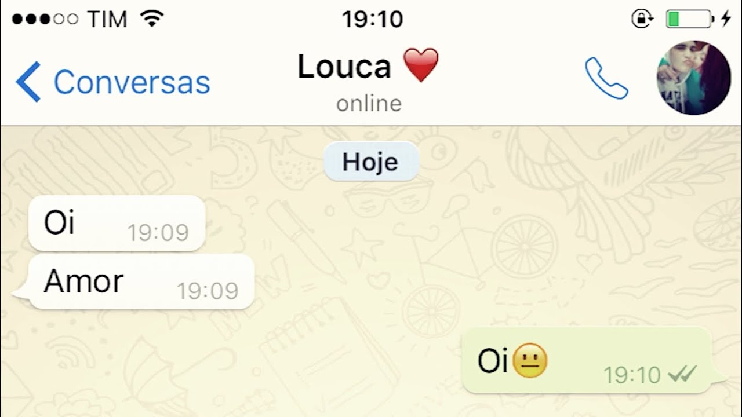
Task: Tap the back chevron arrow
Action: tap(28, 82)
